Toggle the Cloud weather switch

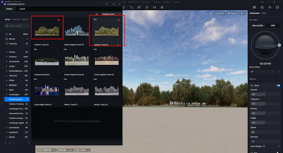coord(278,85)
